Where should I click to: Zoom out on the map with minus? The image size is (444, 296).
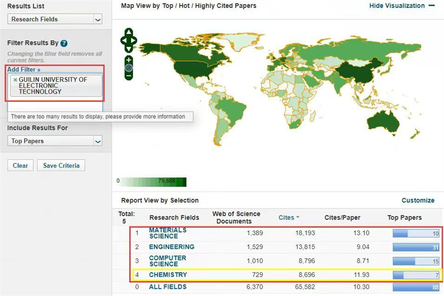point(129,76)
